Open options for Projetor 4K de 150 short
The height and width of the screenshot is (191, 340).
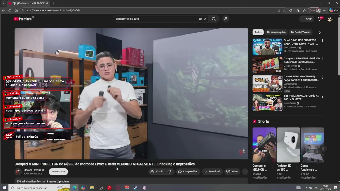coord(296,167)
